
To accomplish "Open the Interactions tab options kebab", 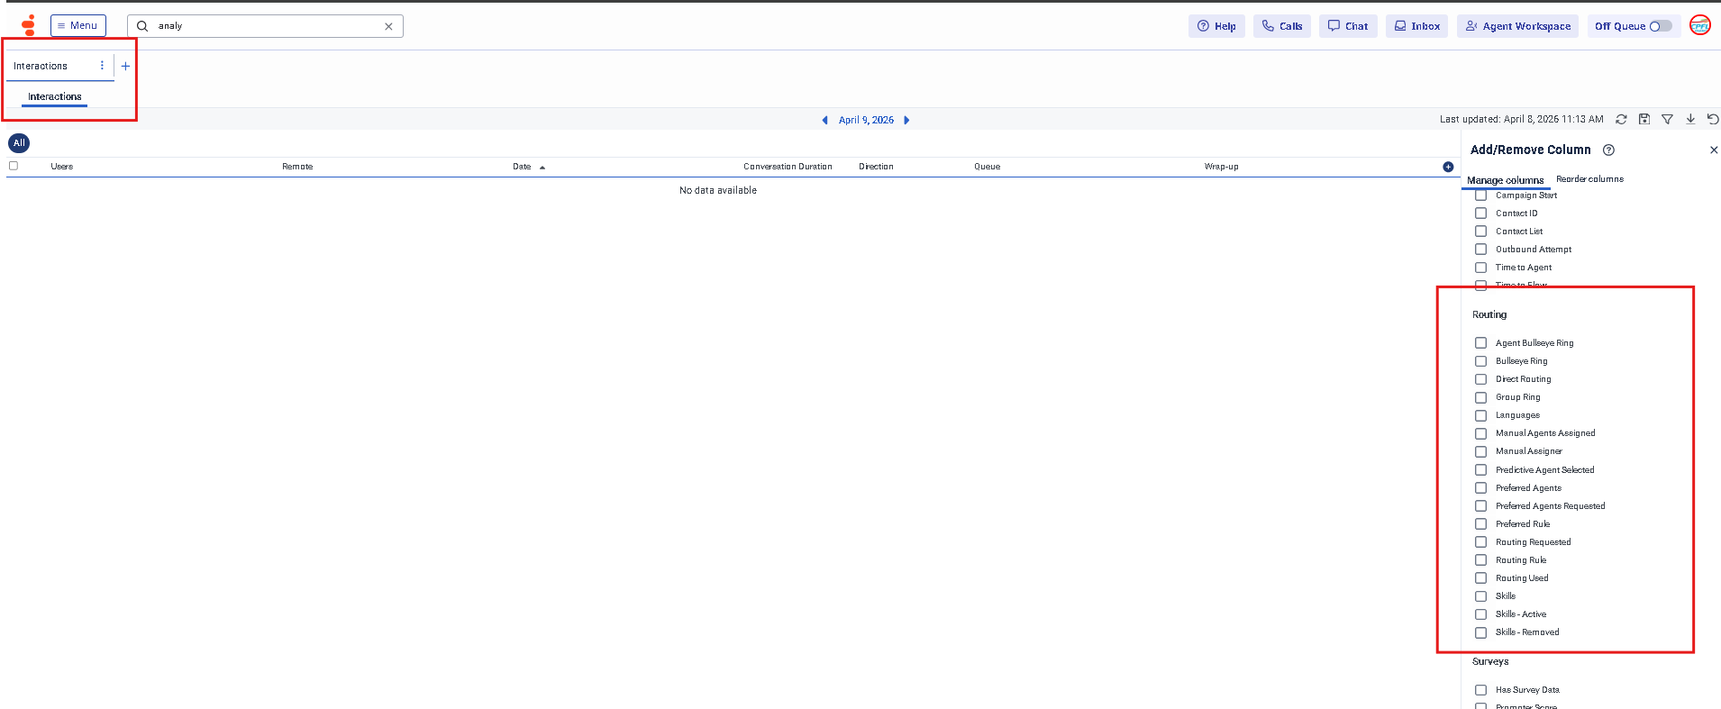I will point(102,65).
